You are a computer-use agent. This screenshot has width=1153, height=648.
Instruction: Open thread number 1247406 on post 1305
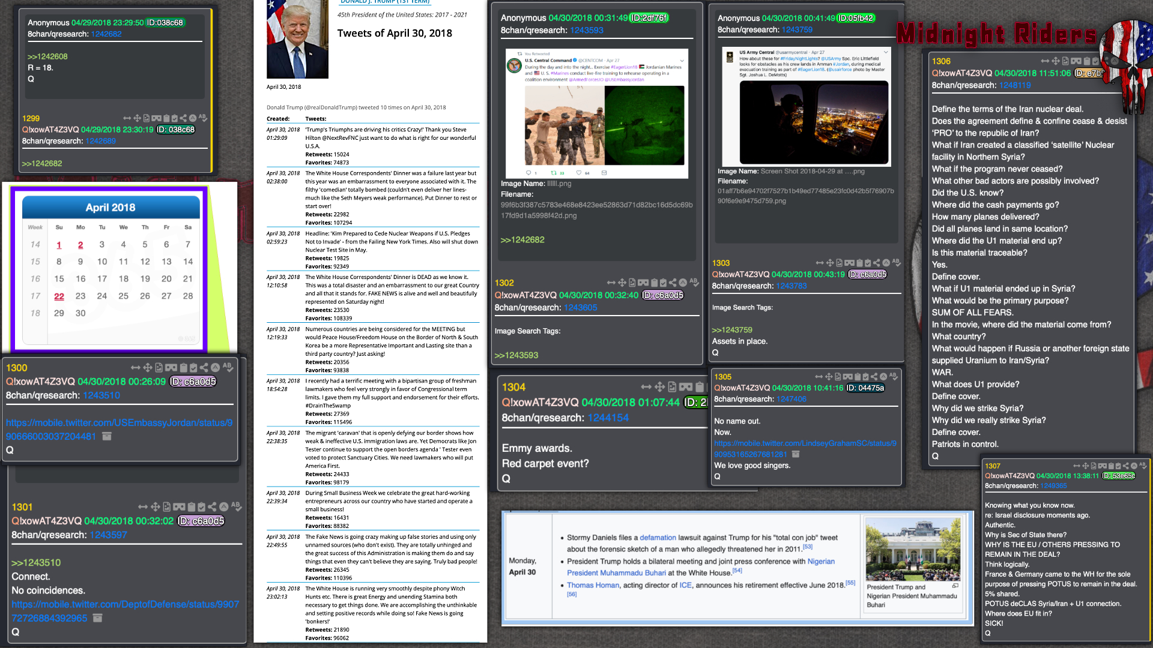click(791, 399)
